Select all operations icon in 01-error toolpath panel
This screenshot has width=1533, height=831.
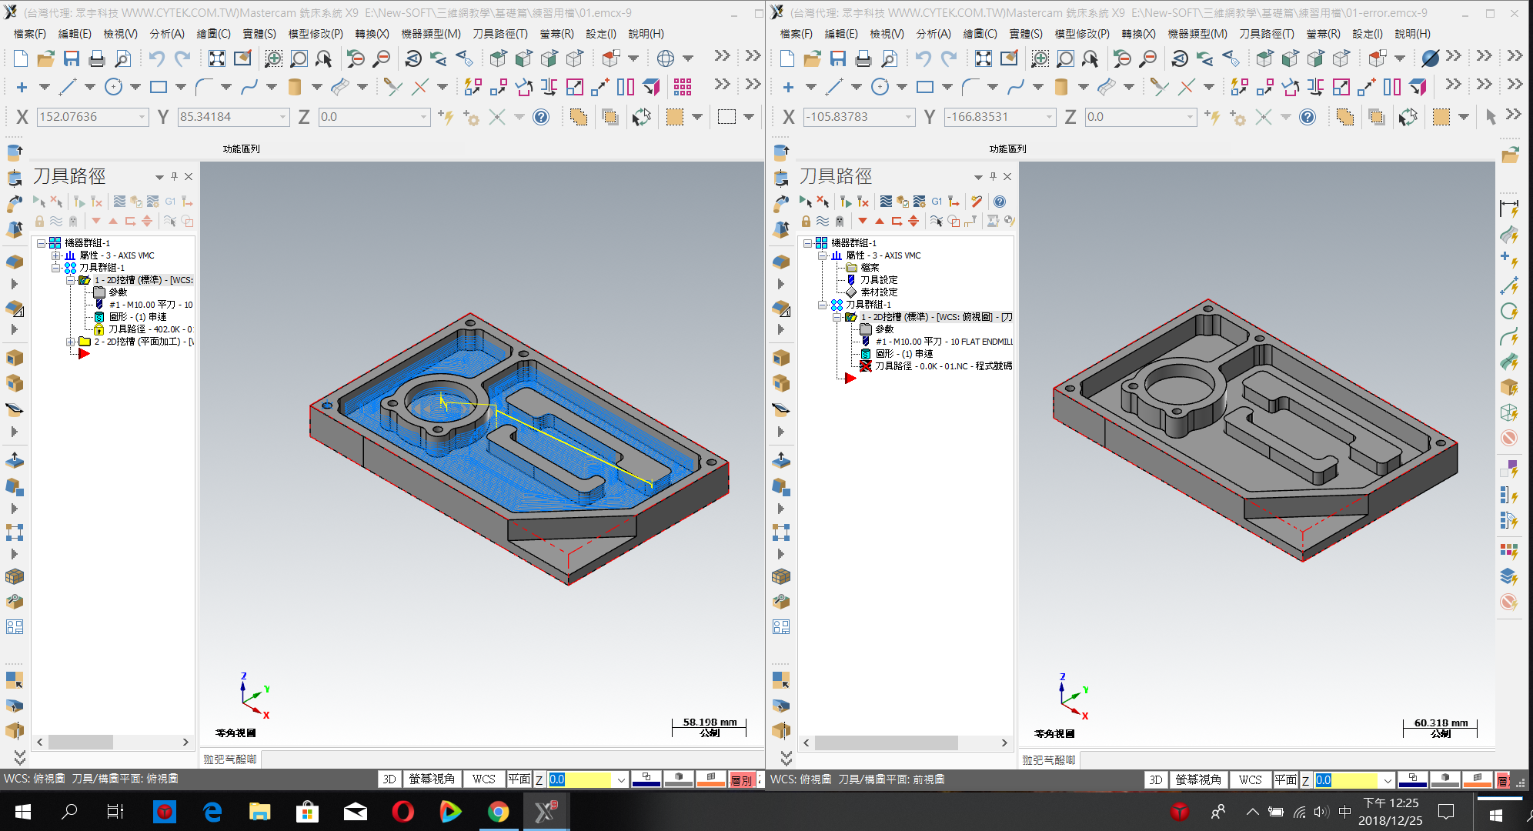(806, 202)
